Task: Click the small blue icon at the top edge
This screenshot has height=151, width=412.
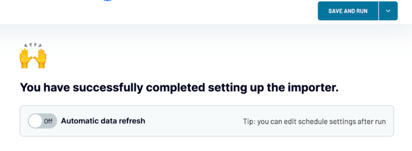Action: click(x=108, y=1)
